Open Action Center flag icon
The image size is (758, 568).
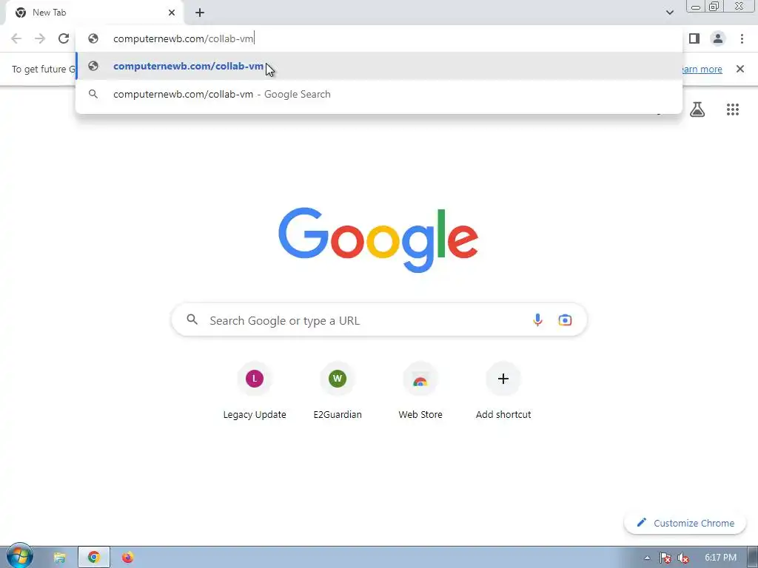[x=665, y=558]
